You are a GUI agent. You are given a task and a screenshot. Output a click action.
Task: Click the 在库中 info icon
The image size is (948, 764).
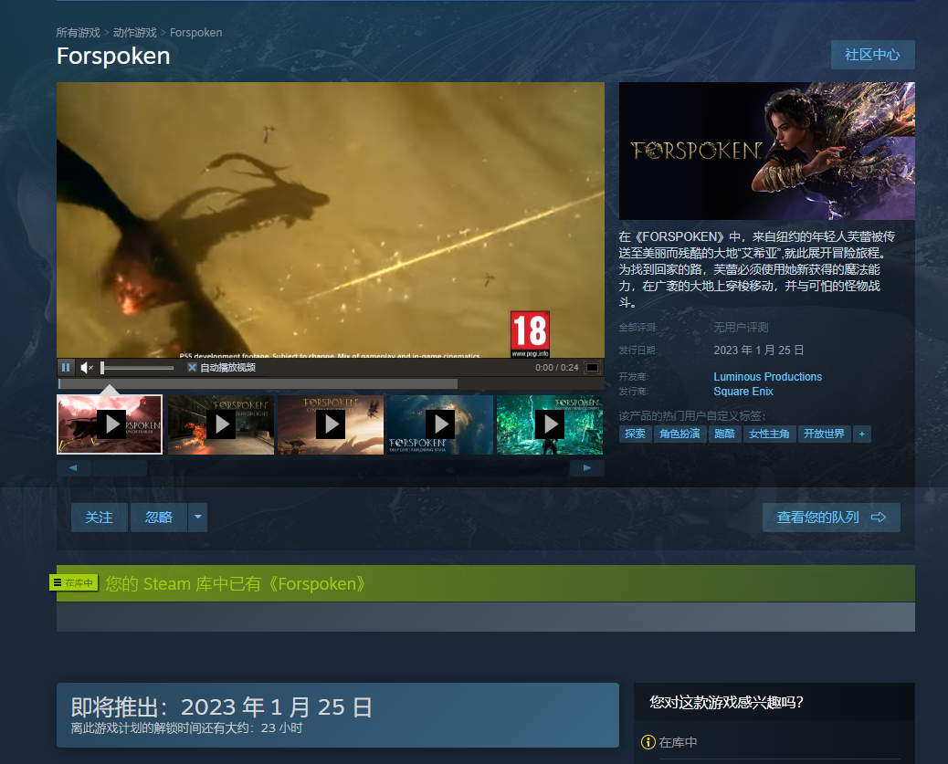click(x=648, y=742)
